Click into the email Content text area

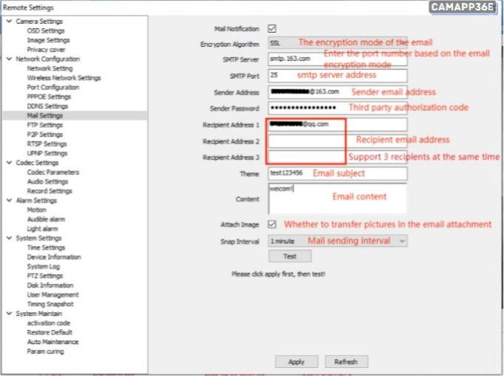[337, 198]
